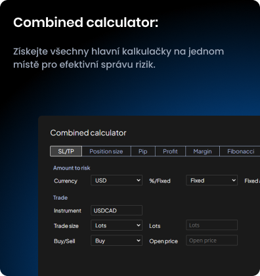Click the Open price input field
Viewport: 260px width, 276px height.
point(211,241)
